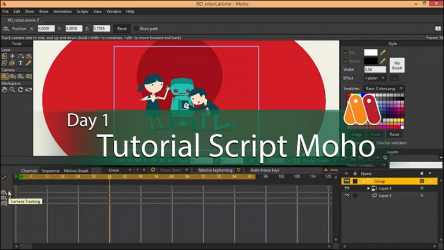
Task: Click the Reset button in Style panel
Action: click(394, 135)
